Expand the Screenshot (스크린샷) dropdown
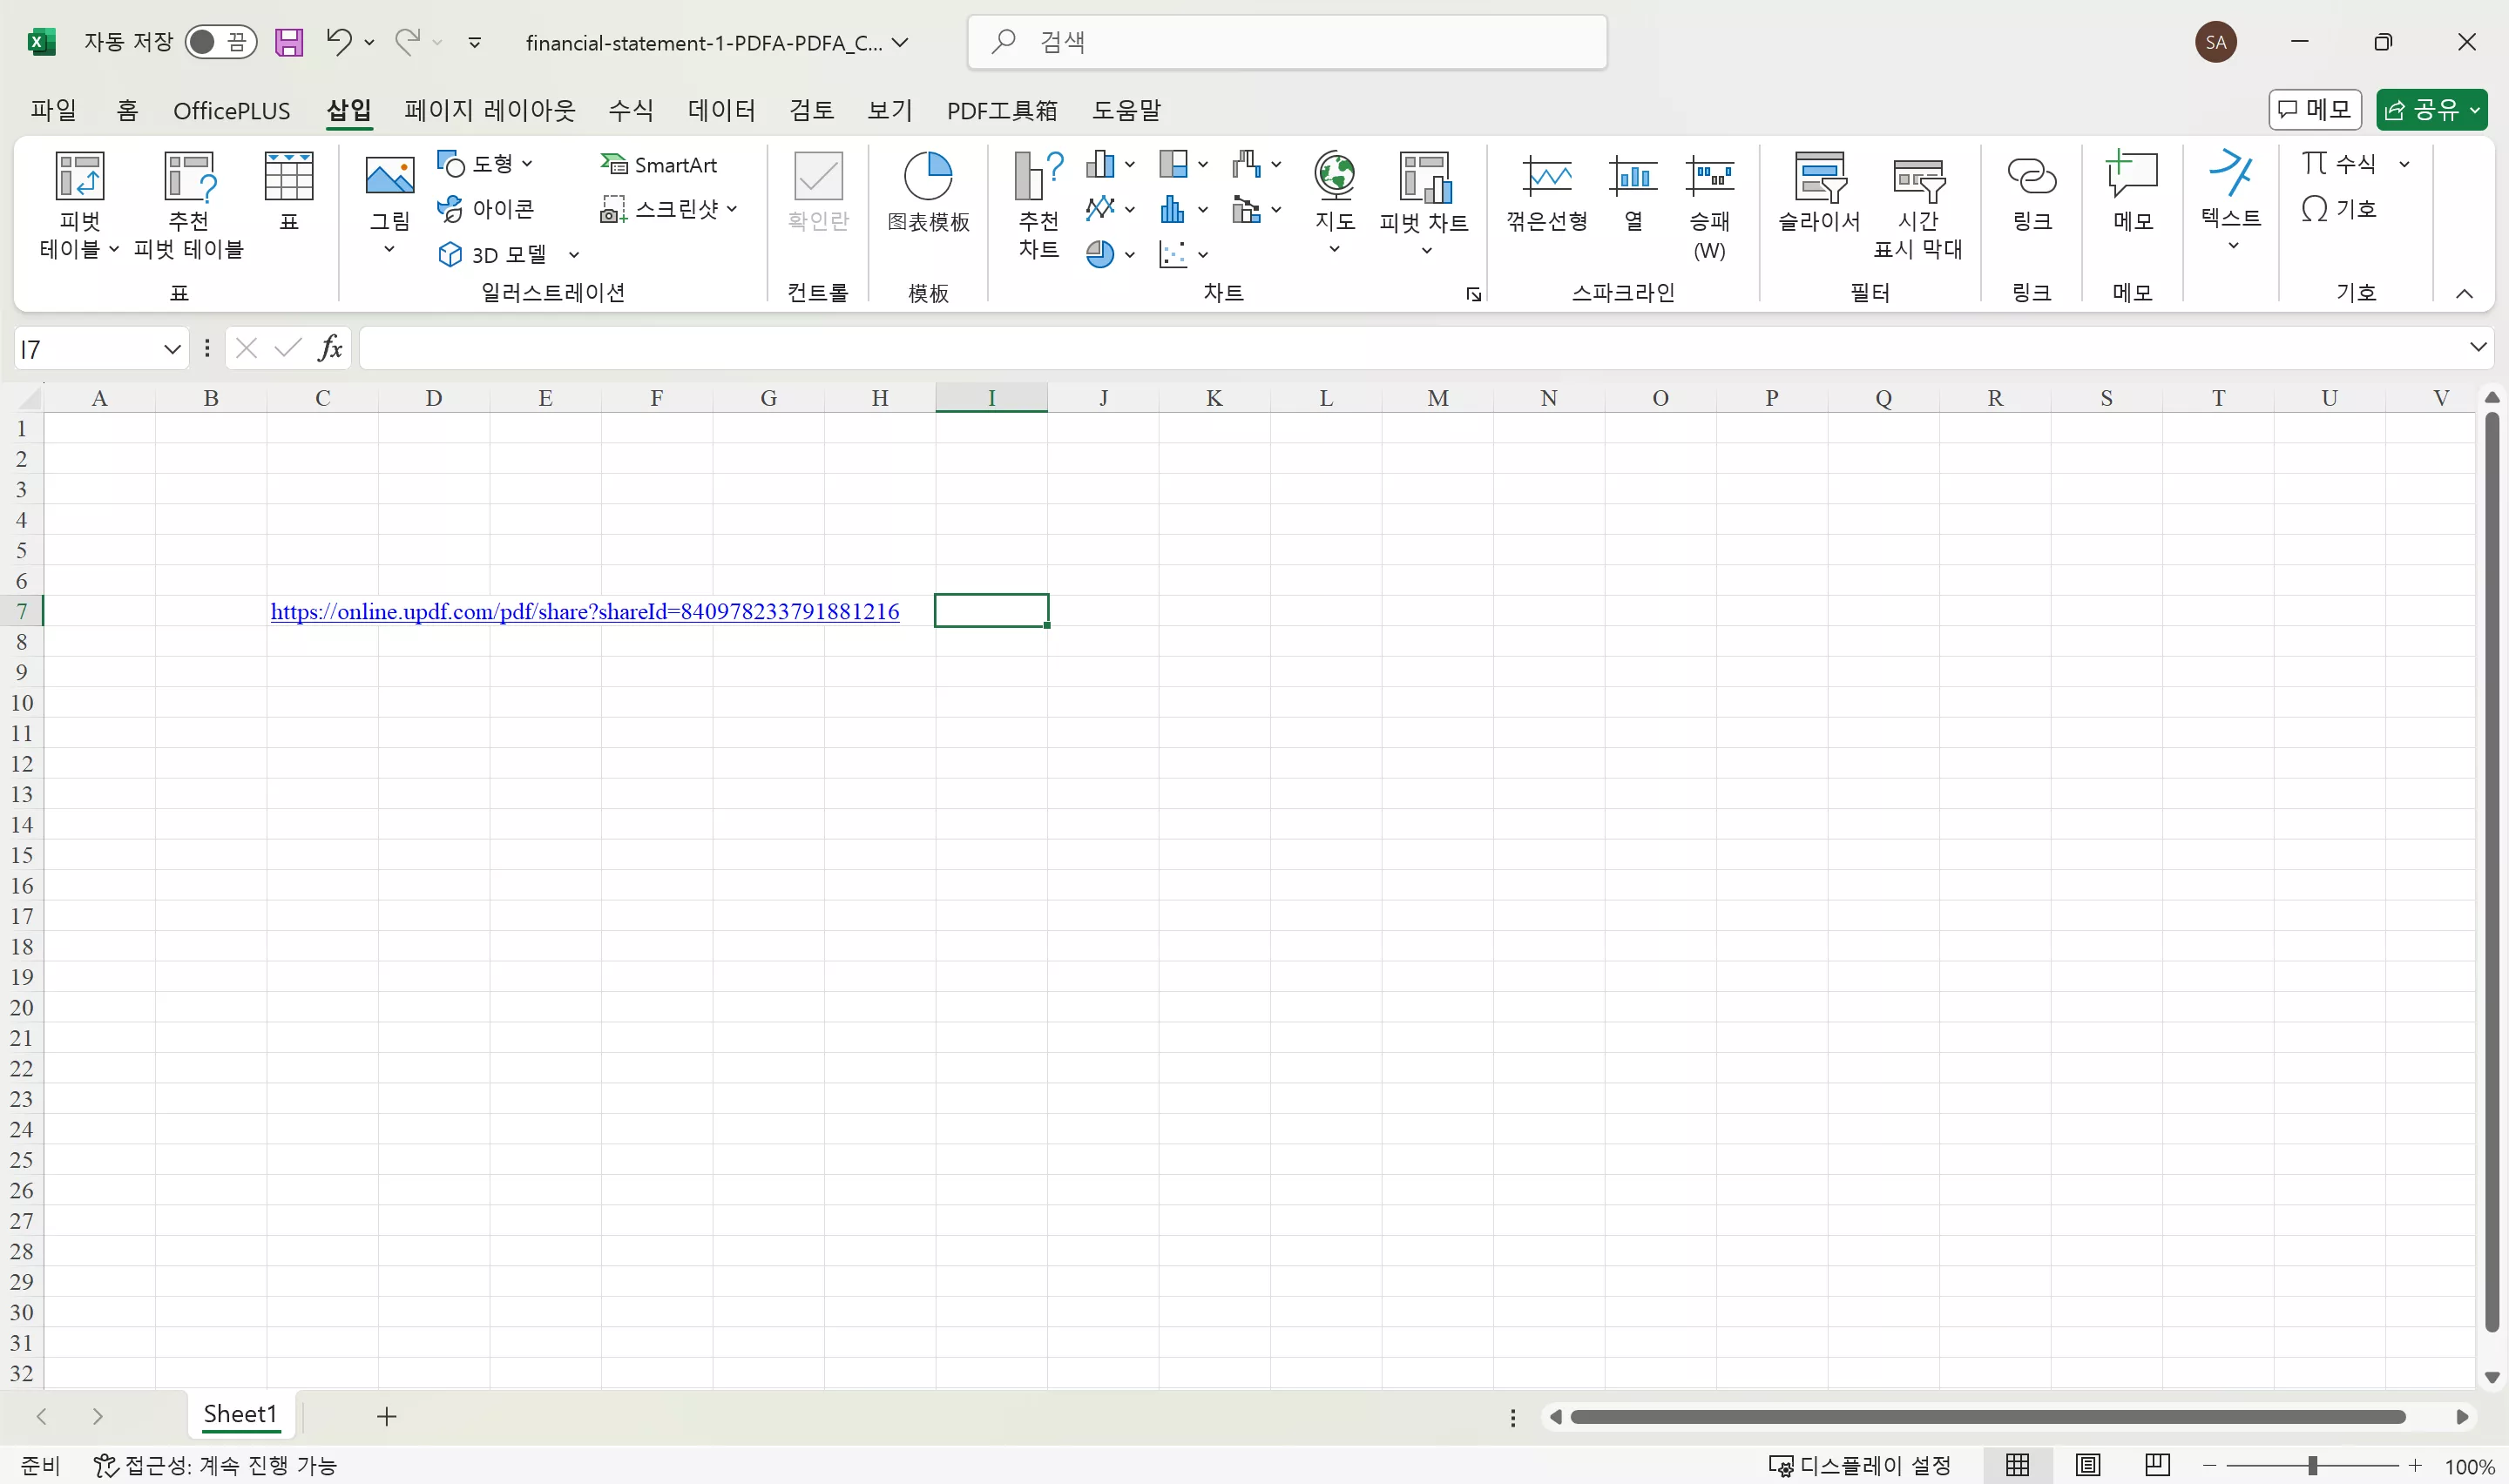The image size is (2509, 1484). pos(732,209)
